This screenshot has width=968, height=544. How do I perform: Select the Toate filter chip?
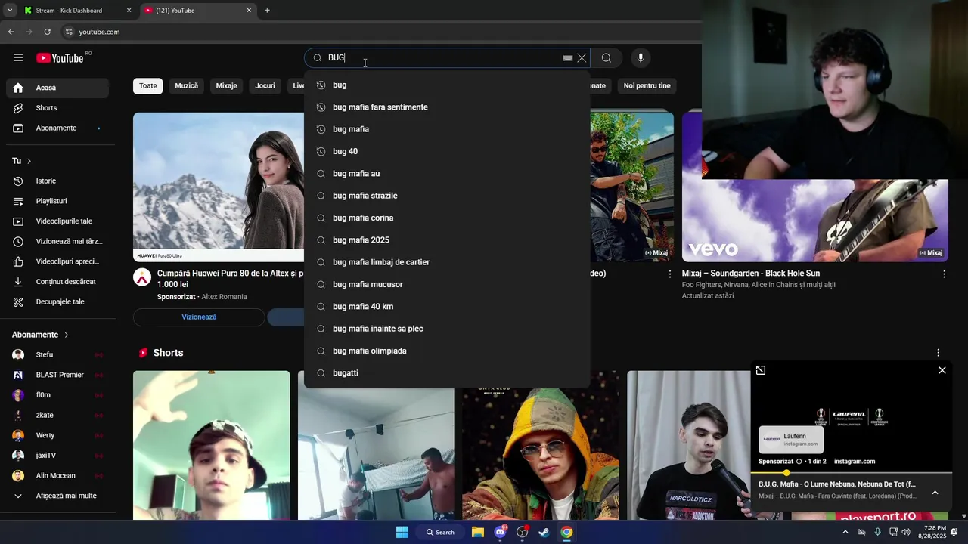click(148, 86)
